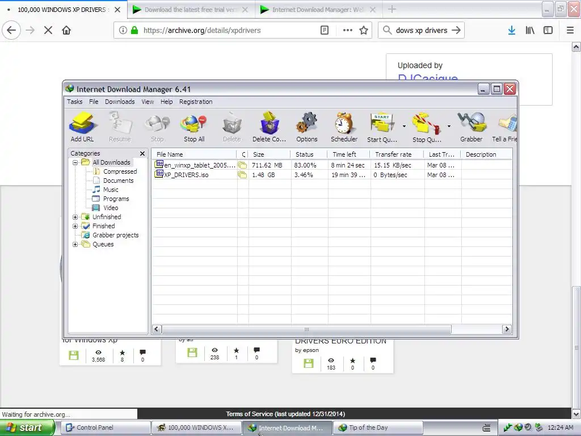Expand the Queues category
The image size is (581, 436).
[x=75, y=244]
